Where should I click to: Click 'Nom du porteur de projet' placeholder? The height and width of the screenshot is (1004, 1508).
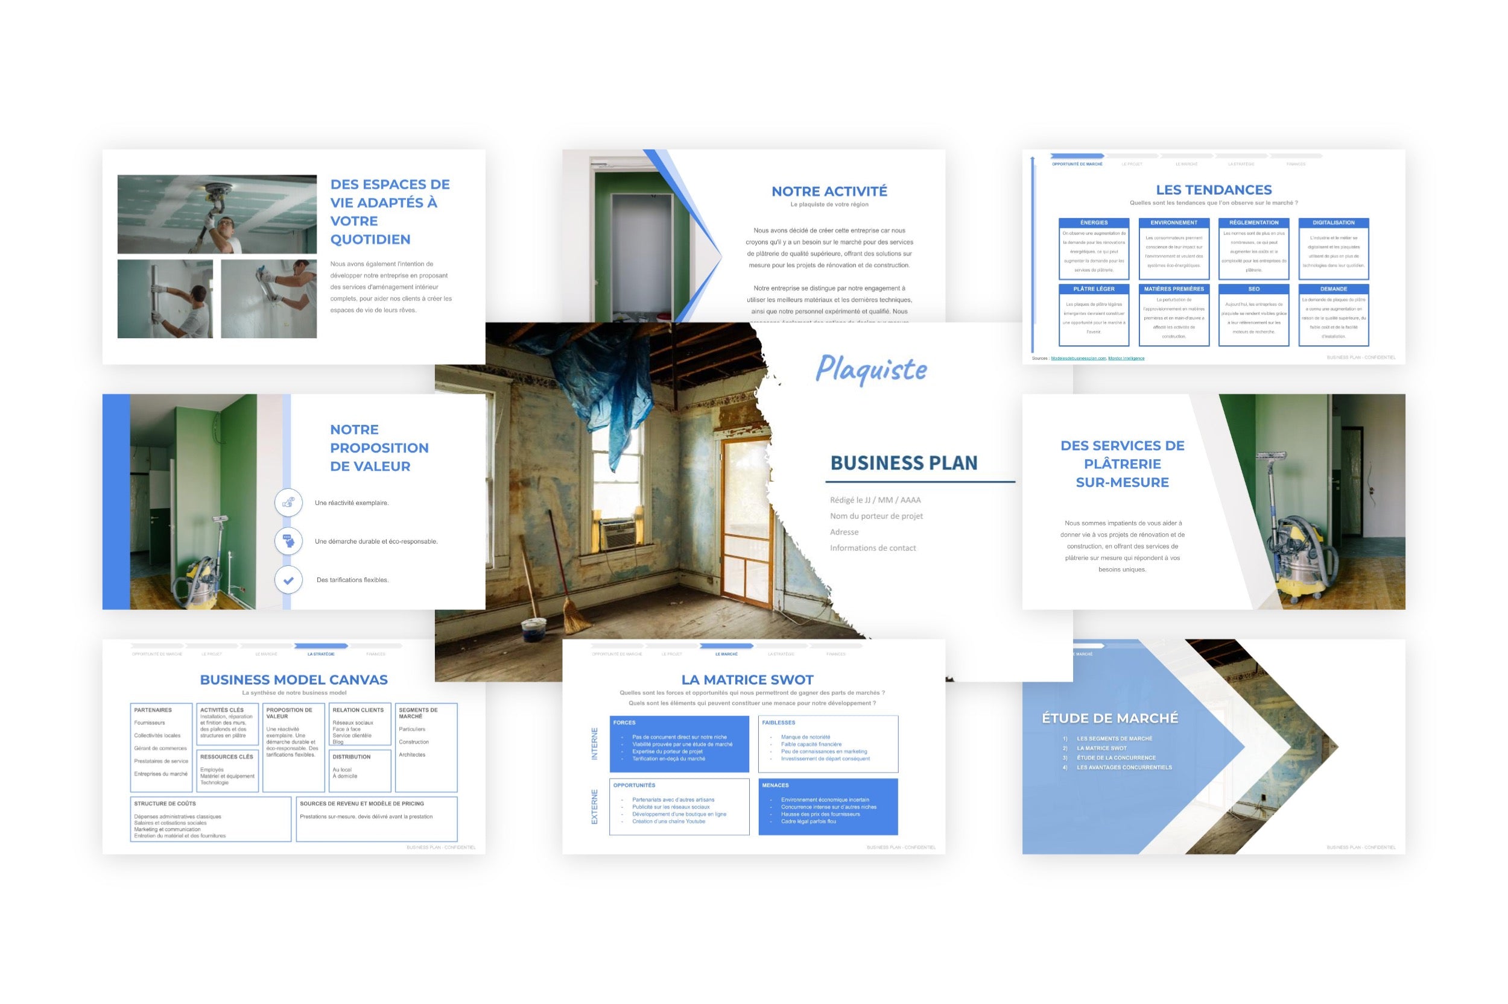point(876,516)
